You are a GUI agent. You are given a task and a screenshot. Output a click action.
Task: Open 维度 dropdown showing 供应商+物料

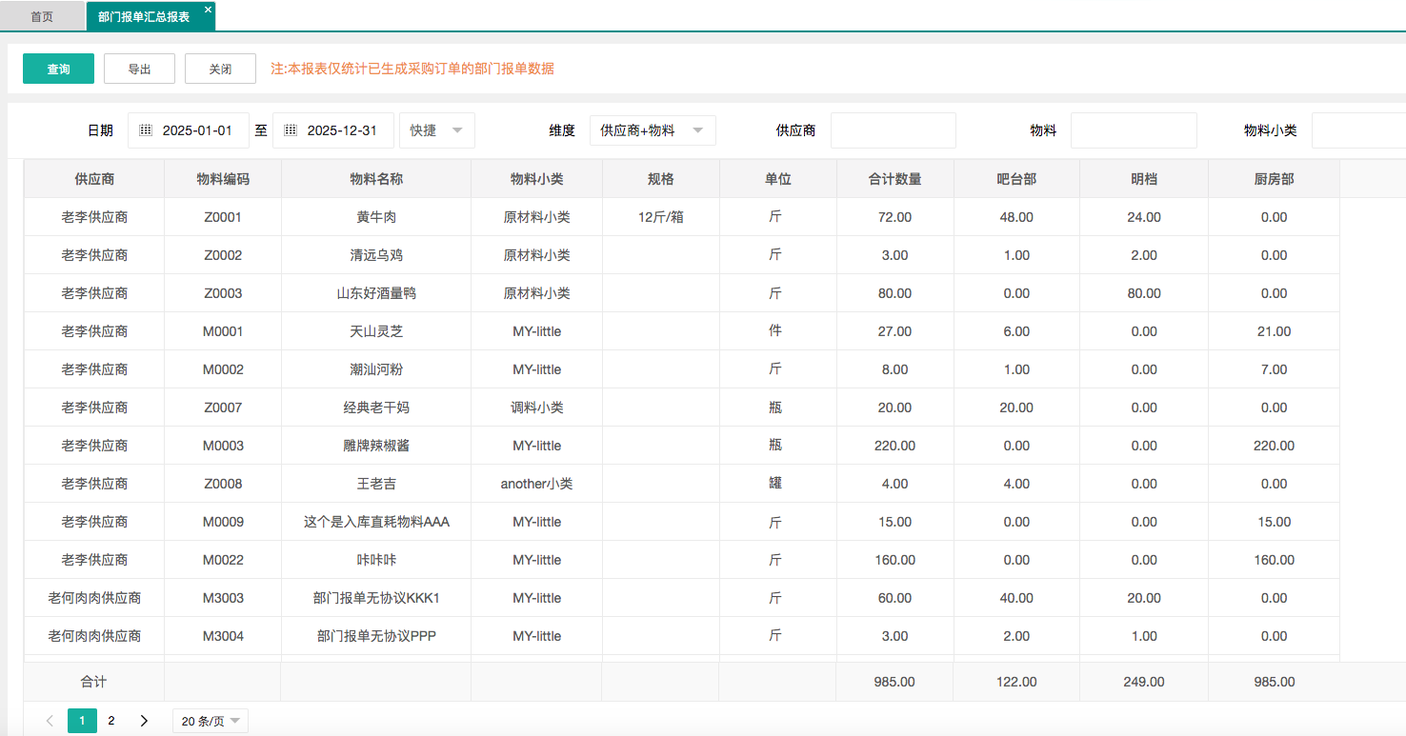coord(653,130)
